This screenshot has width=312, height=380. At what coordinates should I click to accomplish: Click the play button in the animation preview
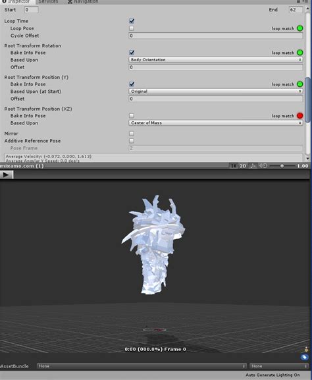click(6, 175)
